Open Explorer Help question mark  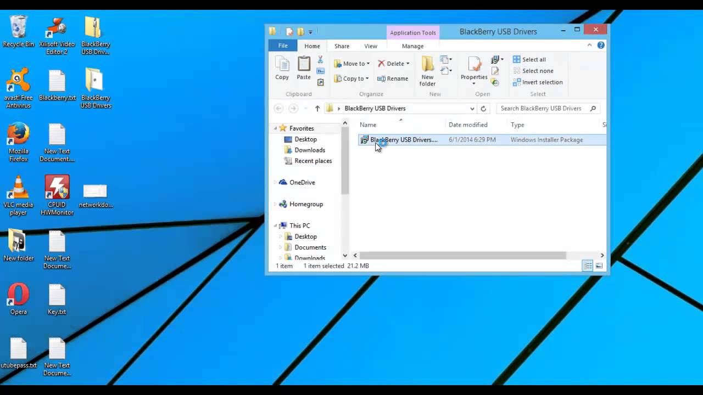click(x=601, y=46)
